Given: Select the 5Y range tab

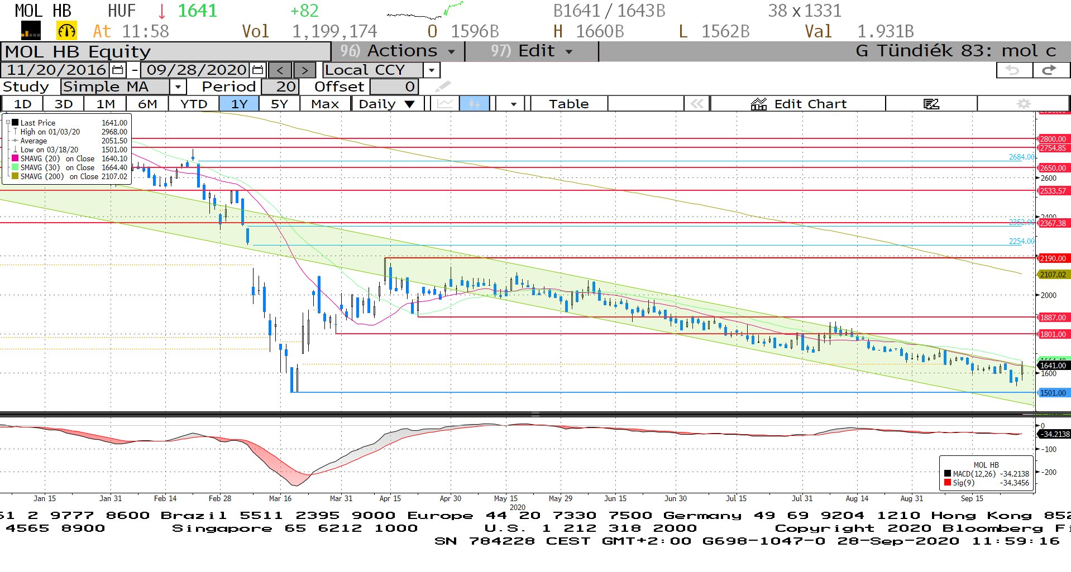Looking at the screenshot, I should [x=279, y=104].
